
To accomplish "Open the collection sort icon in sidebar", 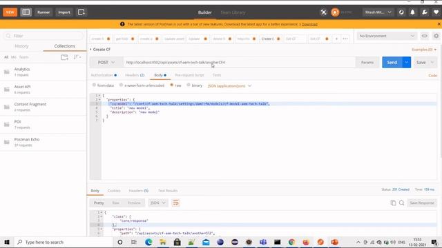I will point(77,57).
